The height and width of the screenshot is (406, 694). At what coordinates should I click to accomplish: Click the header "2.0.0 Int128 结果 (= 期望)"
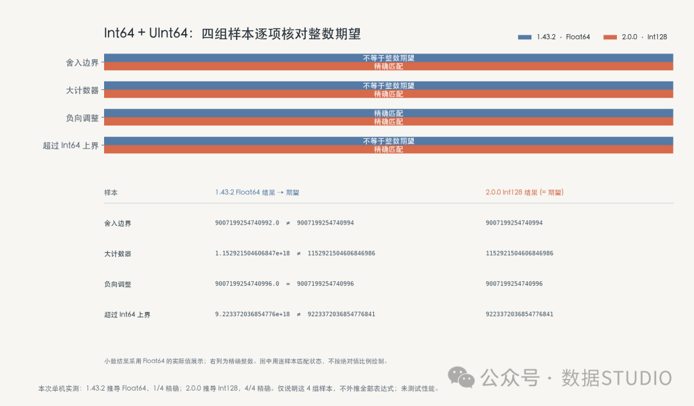(524, 192)
